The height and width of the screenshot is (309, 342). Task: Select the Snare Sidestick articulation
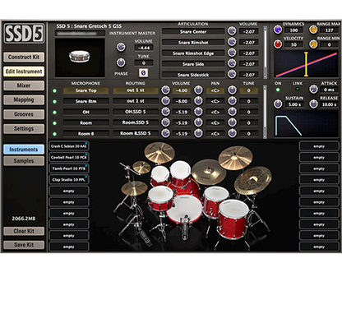pyautogui.click(x=193, y=75)
